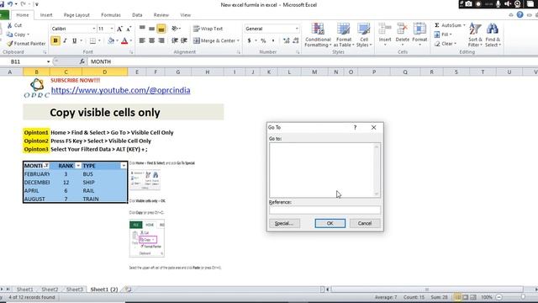Screen dimensions: 538x303
Task: Toggle MONTH column filter button
Action: [x=46, y=166]
